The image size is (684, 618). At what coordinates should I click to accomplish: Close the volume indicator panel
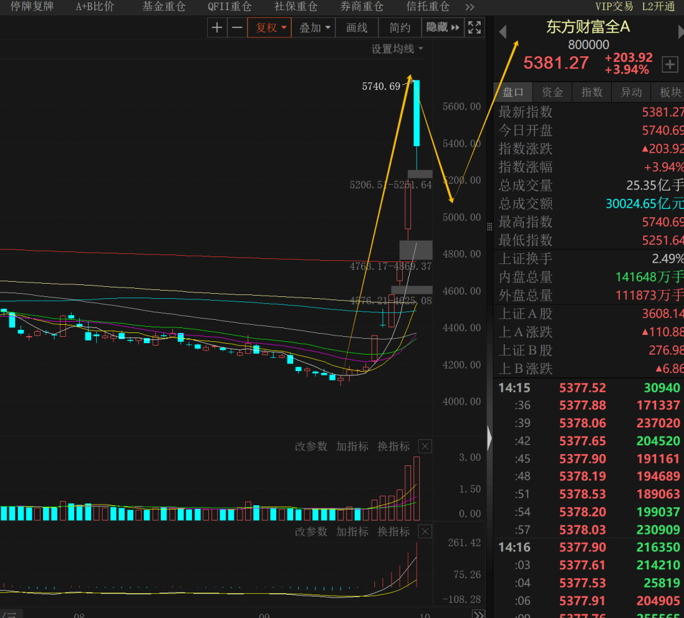click(425, 446)
